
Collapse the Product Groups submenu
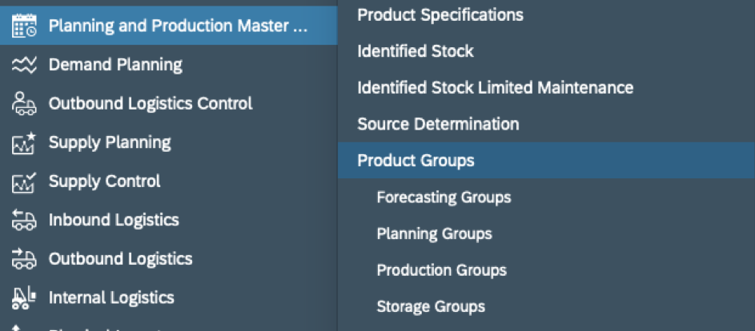pyautogui.click(x=546, y=160)
